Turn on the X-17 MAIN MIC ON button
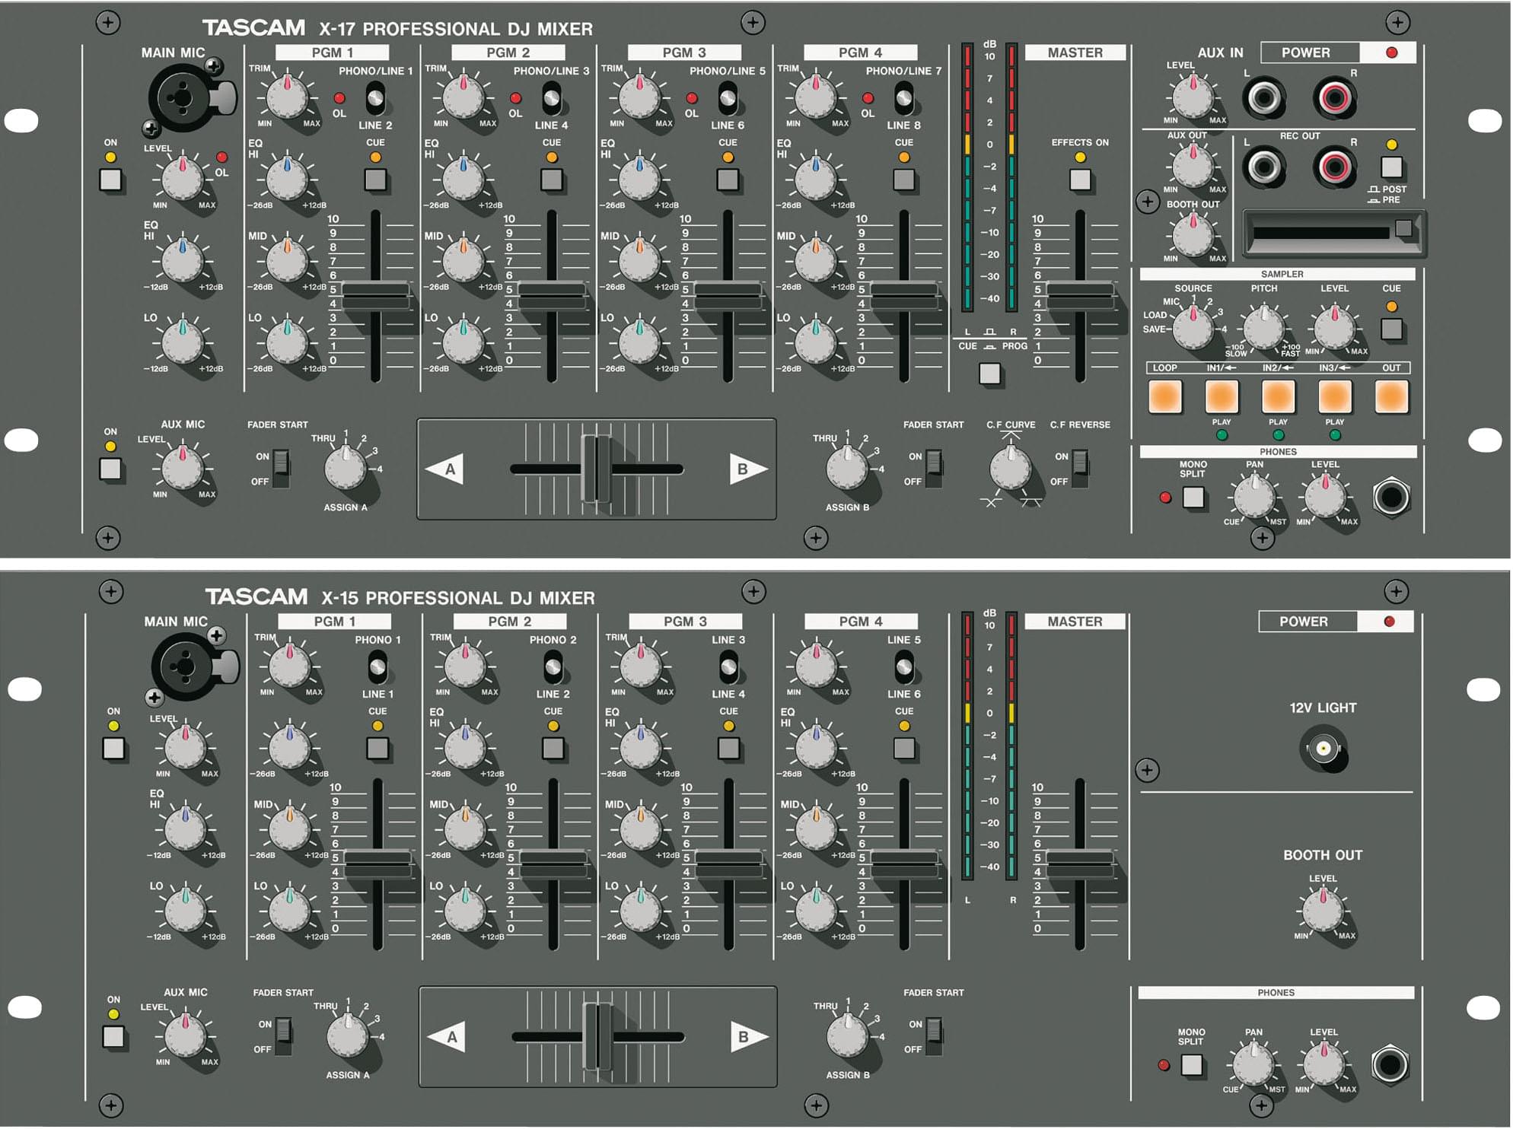1513x1129 pixels. 111,180
